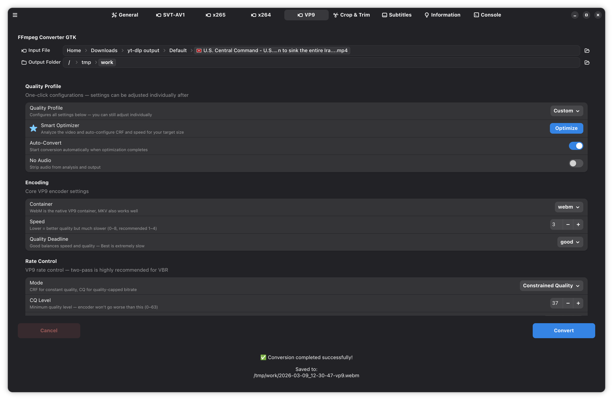
Task: Decrease Speed with the minus icon
Action: (x=568, y=225)
